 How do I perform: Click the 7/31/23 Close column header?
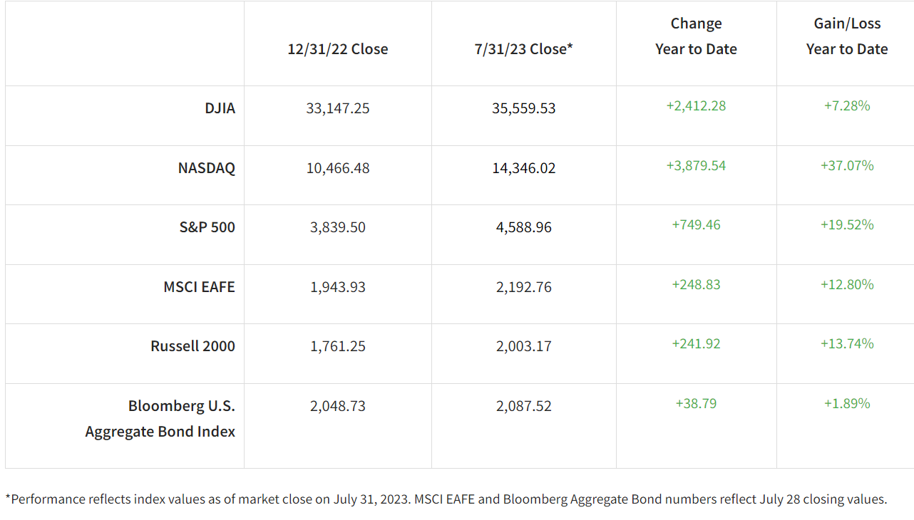point(524,49)
